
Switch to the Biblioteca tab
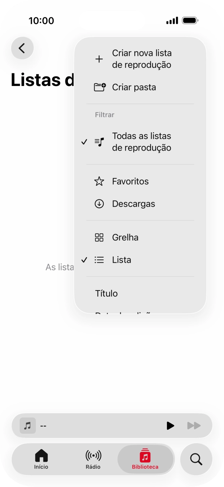click(145, 459)
